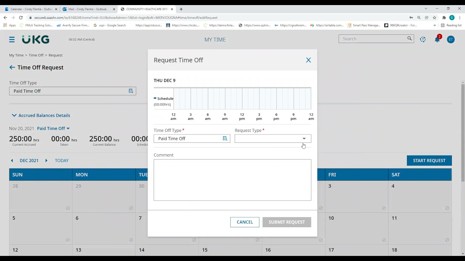Open uspi - Google Search bookmark

tap(110, 25)
